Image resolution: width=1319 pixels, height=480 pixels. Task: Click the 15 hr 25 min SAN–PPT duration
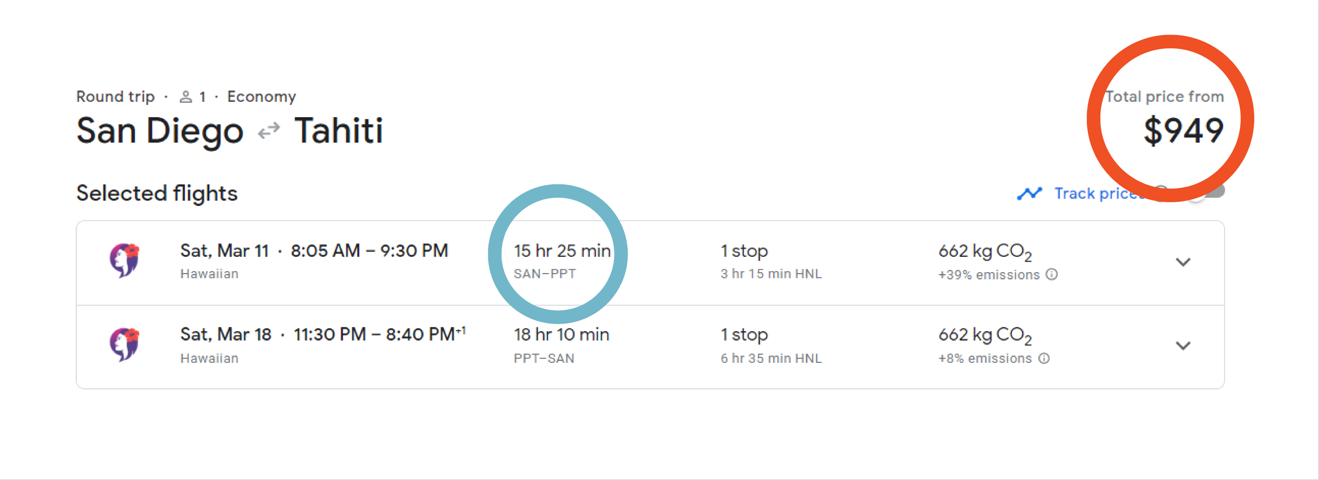click(562, 251)
